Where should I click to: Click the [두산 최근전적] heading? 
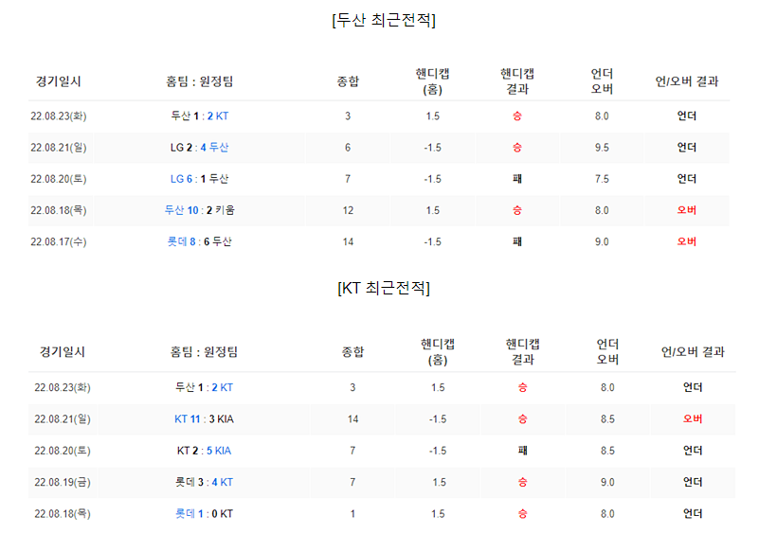click(x=384, y=20)
